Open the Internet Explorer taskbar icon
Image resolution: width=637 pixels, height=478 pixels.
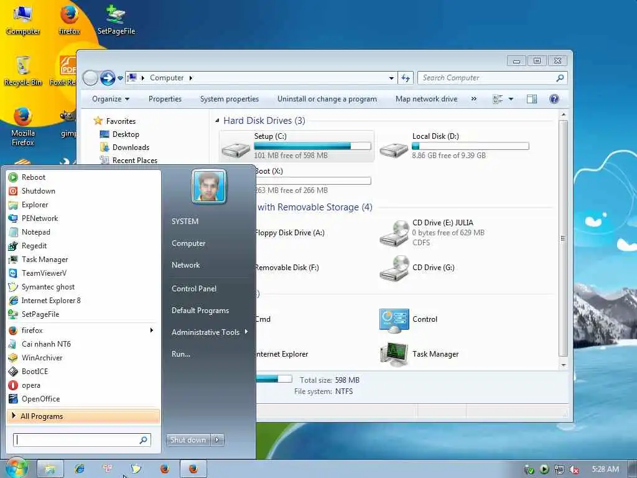coord(79,469)
